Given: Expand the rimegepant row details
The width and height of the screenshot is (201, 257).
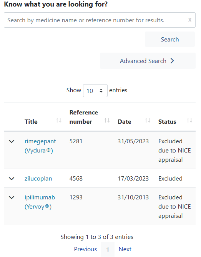Looking at the screenshot, I should coord(12,141).
